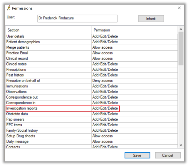The width and height of the screenshot is (189, 166).
Task: Cancel the Permissions dialog
Action: coord(168,155)
